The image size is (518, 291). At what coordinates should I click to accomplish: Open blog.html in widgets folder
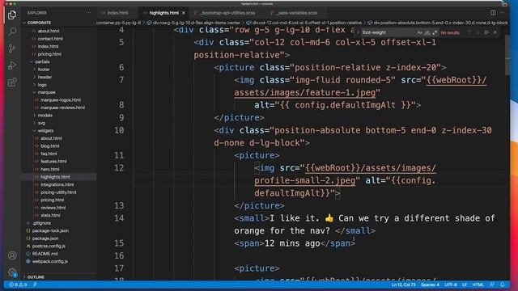point(50,145)
